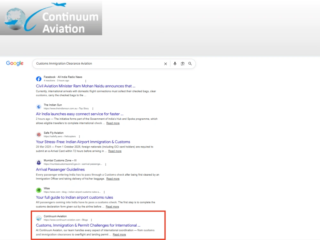
Task: Click Read more under Air India result
Action: (113, 123)
